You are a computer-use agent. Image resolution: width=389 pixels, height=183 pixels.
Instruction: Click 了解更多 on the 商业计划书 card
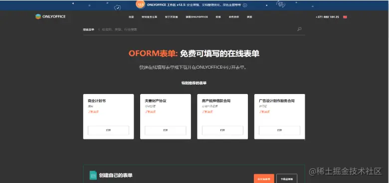pos(93,112)
